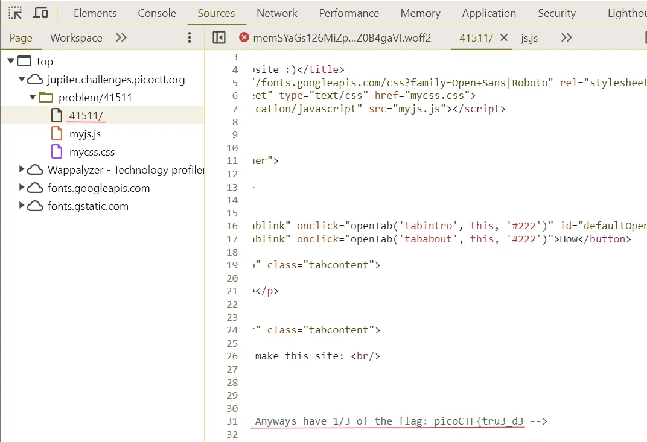Toggle the device toolbar icon

40,13
